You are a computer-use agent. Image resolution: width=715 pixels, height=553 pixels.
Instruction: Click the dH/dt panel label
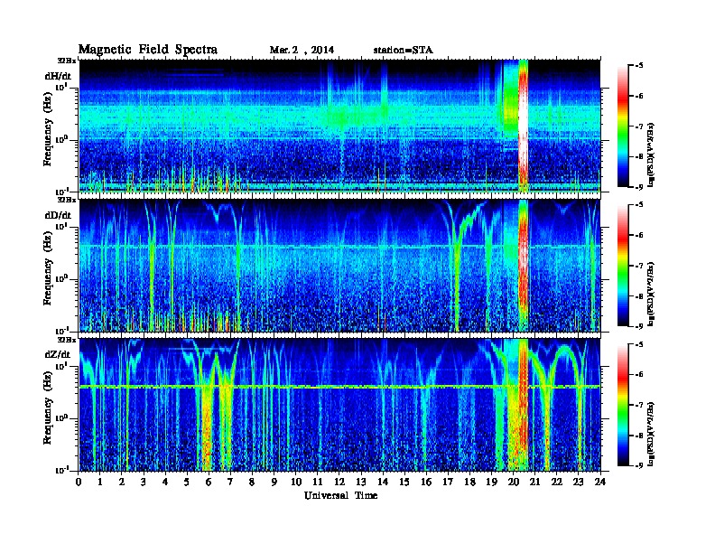pyautogui.click(x=58, y=77)
